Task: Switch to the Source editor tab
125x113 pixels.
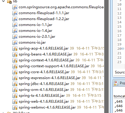Action: 120,72
